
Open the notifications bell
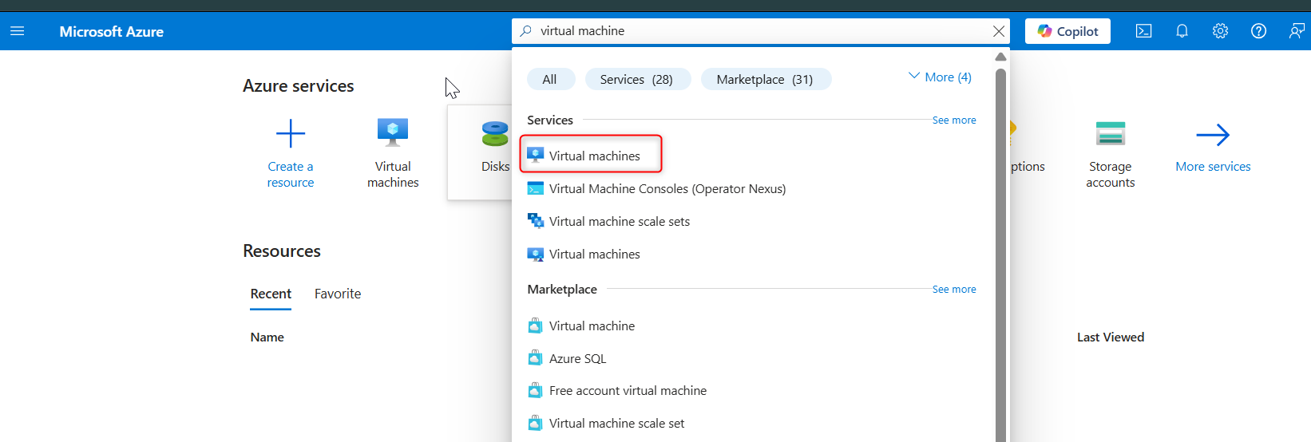1182,31
